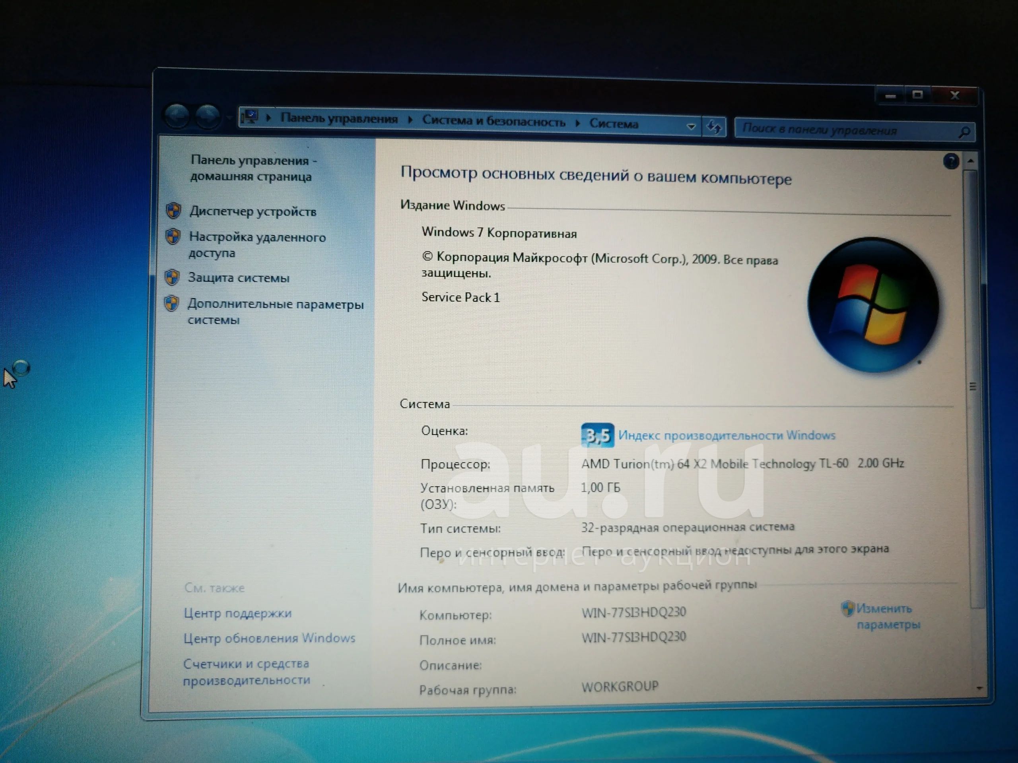The width and height of the screenshot is (1018, 763).
Task: Open Центр обновления Windows link
Action: pyautogui.click(x=269, y=638)
